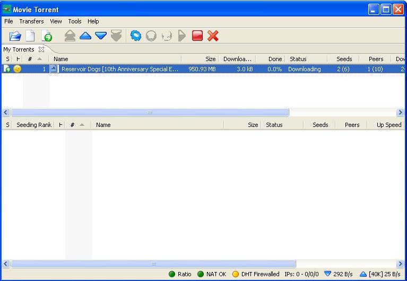This screenshot has height=281, width=407.
Task: Click the open torrent folder icon
Action: click(15, 36)
